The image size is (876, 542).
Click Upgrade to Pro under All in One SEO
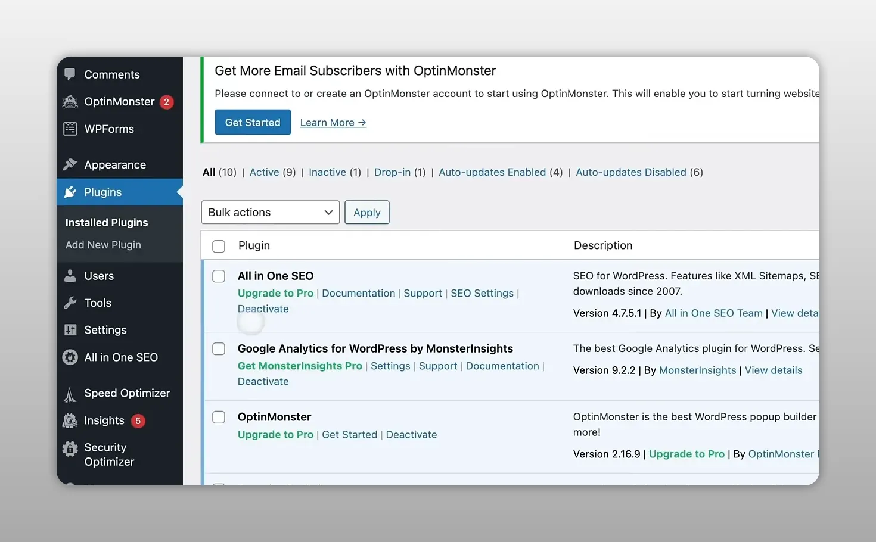[x=275, y=293]
